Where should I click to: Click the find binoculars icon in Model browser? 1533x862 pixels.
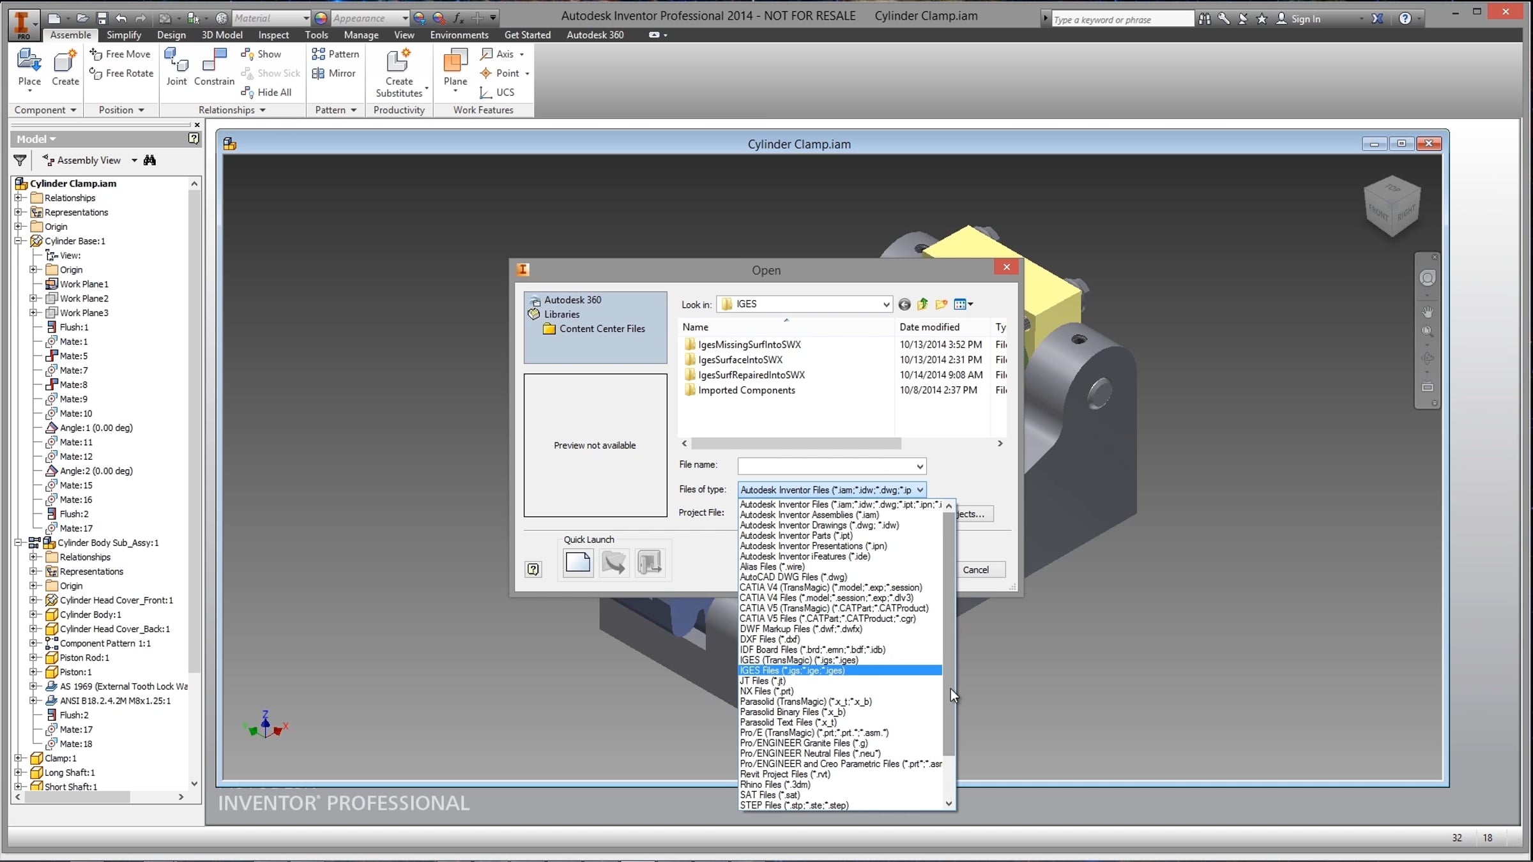click(149, 160)
